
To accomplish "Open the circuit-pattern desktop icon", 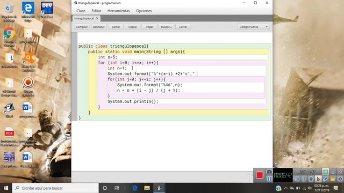I will click(9, 160).
